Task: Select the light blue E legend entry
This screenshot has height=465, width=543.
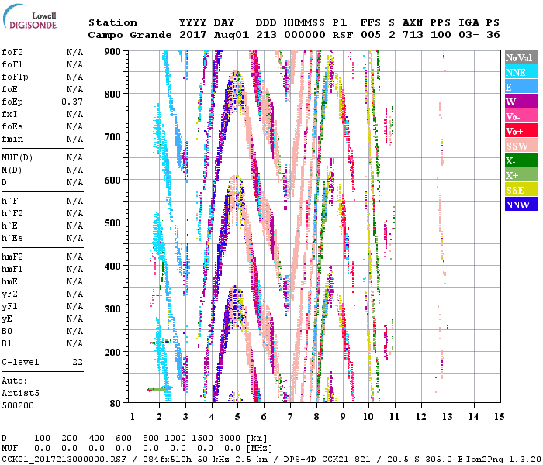Action: click(519, 87)
